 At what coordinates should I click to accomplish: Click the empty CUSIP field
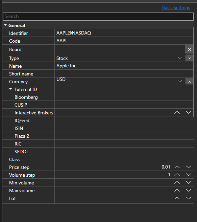click(124, 105)
